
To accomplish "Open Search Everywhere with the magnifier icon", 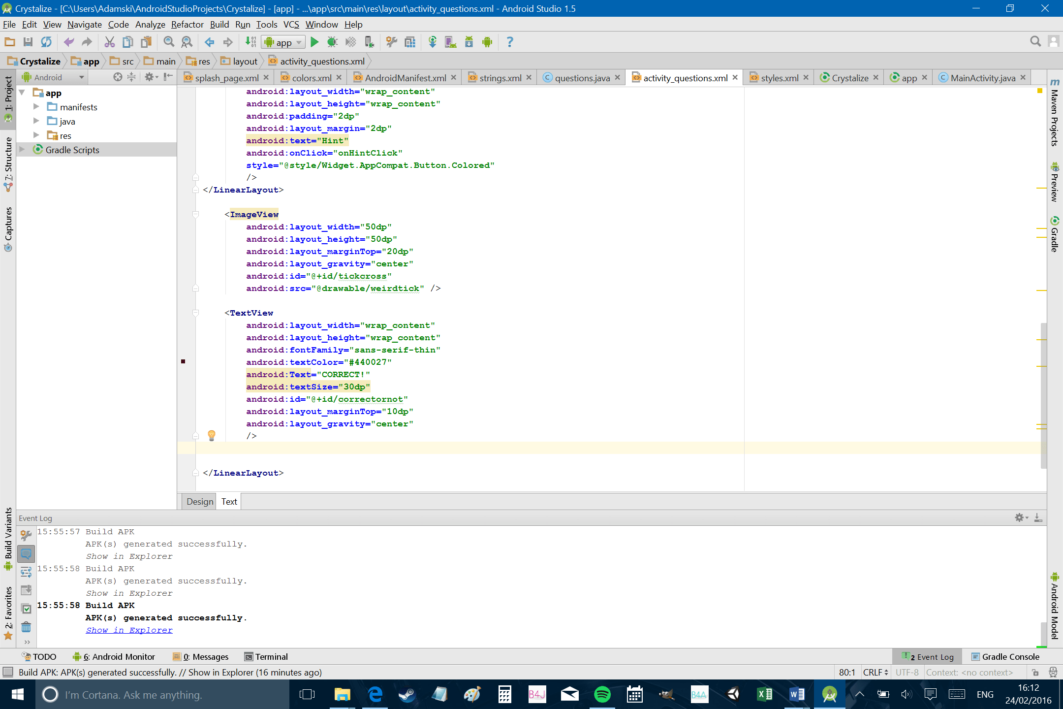I will pos(1036,41).
